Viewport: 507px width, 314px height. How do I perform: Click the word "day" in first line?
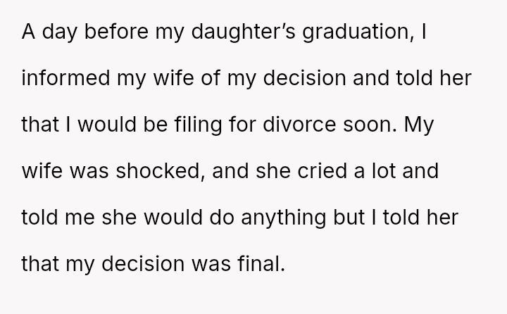(x=59, y=32)
